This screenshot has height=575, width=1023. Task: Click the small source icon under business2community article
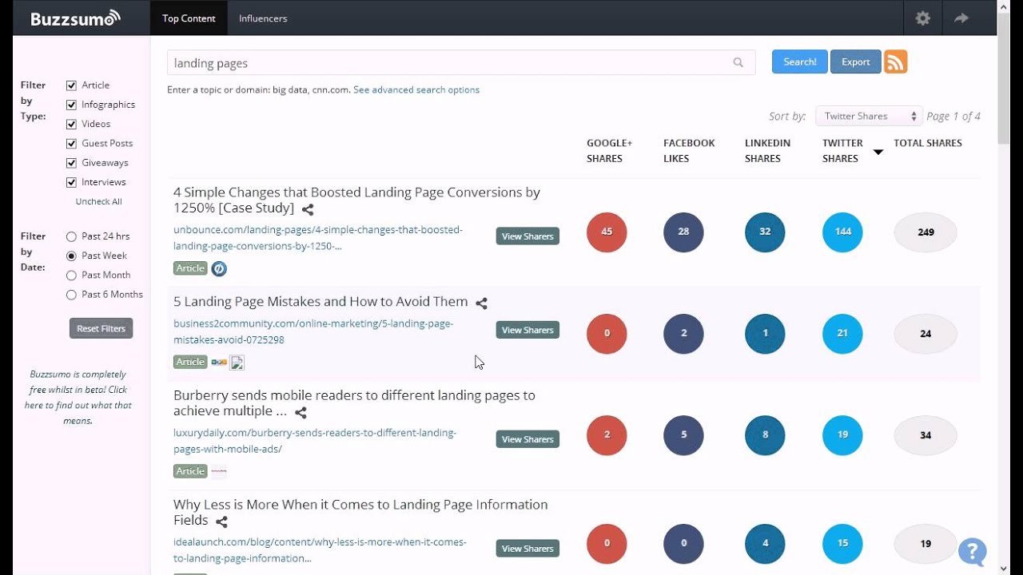coord(219,362)
